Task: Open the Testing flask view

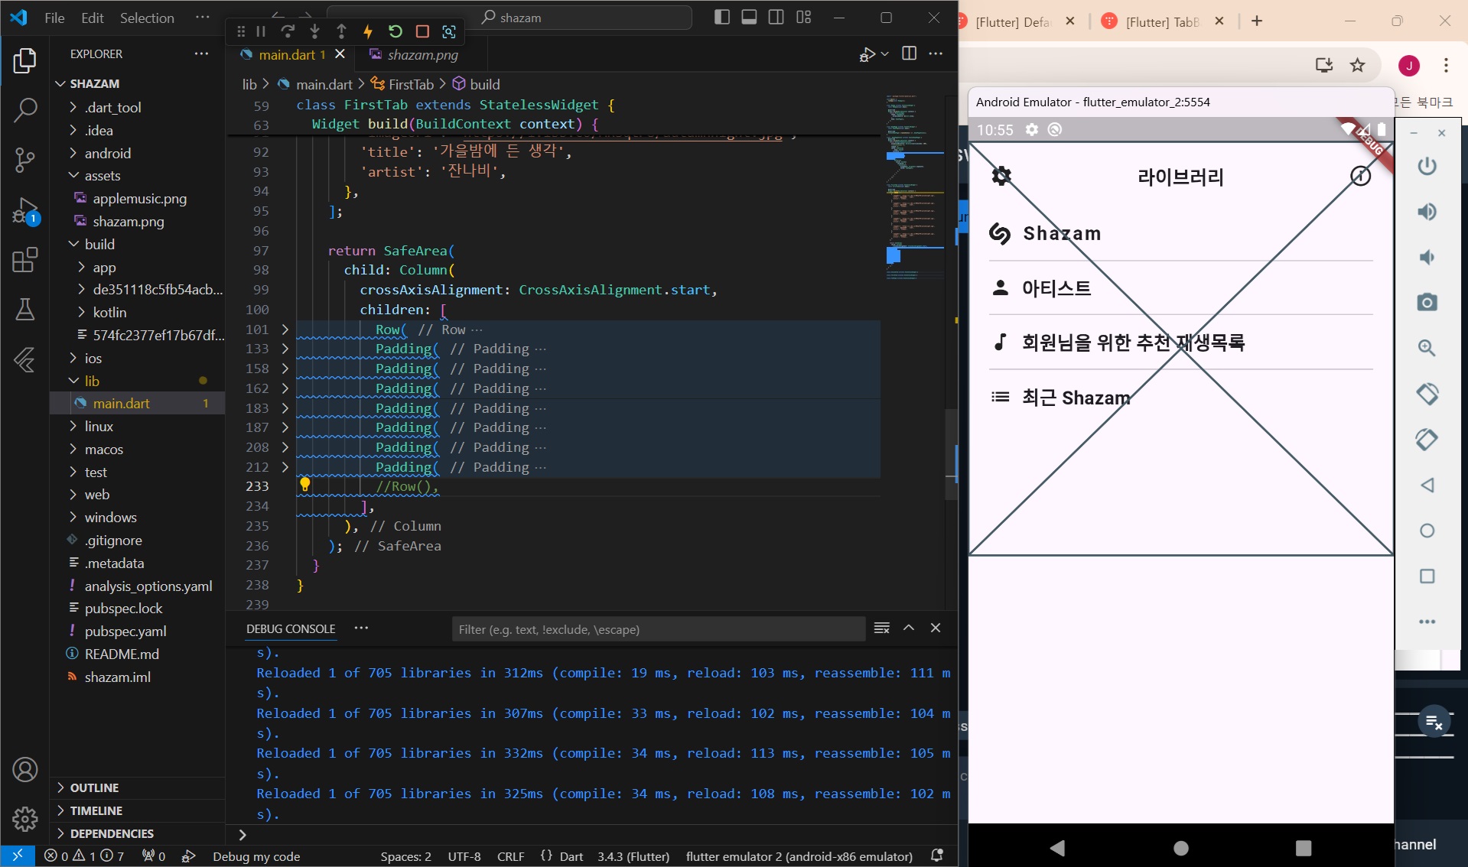Action: 25,310
